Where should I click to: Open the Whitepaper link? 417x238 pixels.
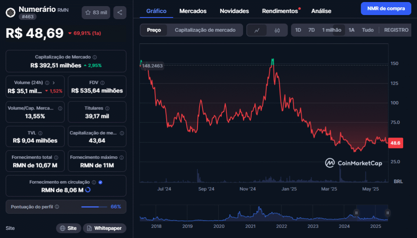[105, 228]
